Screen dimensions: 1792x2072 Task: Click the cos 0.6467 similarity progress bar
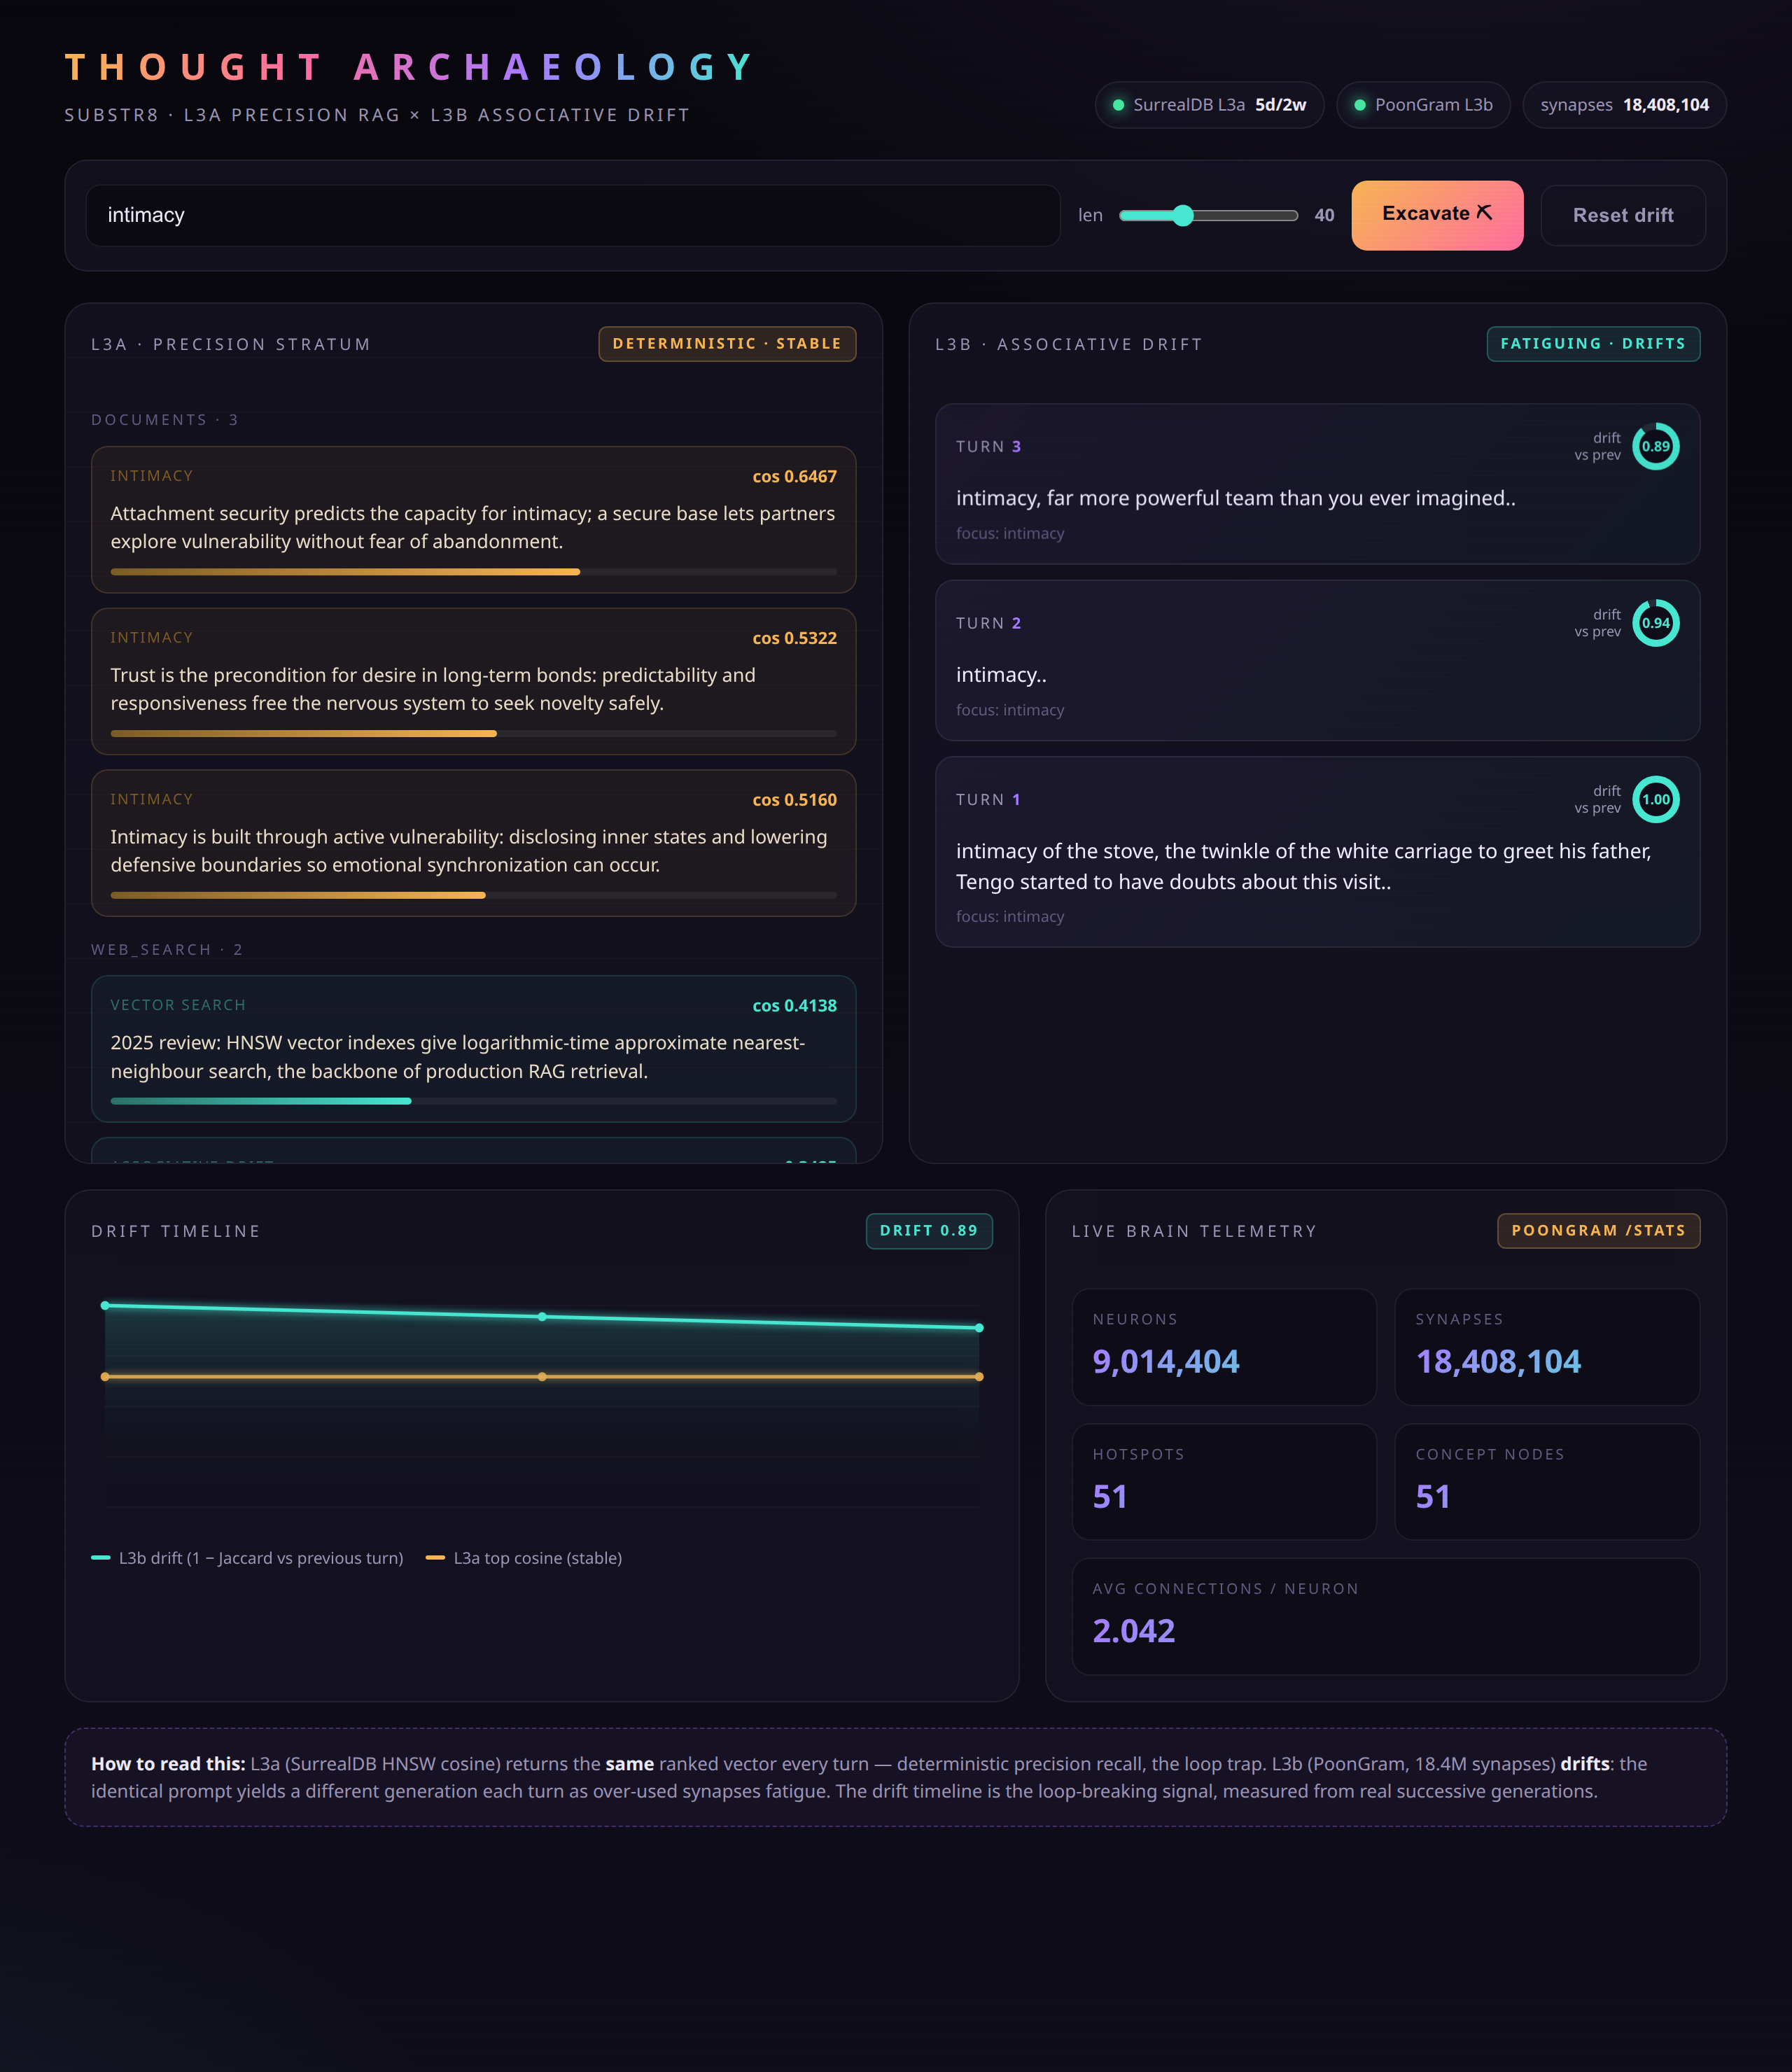tap(473, 572)
